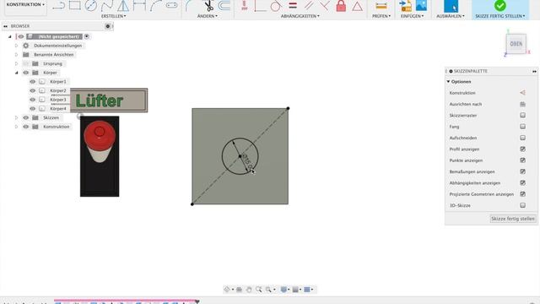Enable the 3D-Skizze checkbox

pos(522,205)
